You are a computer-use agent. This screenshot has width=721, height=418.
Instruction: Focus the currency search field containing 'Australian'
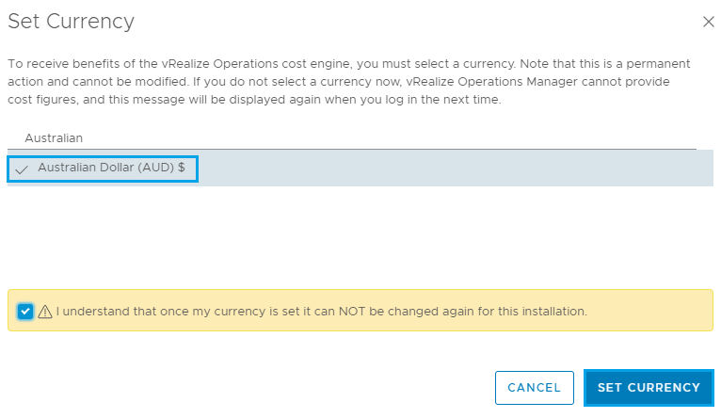[x=350, y=137]
